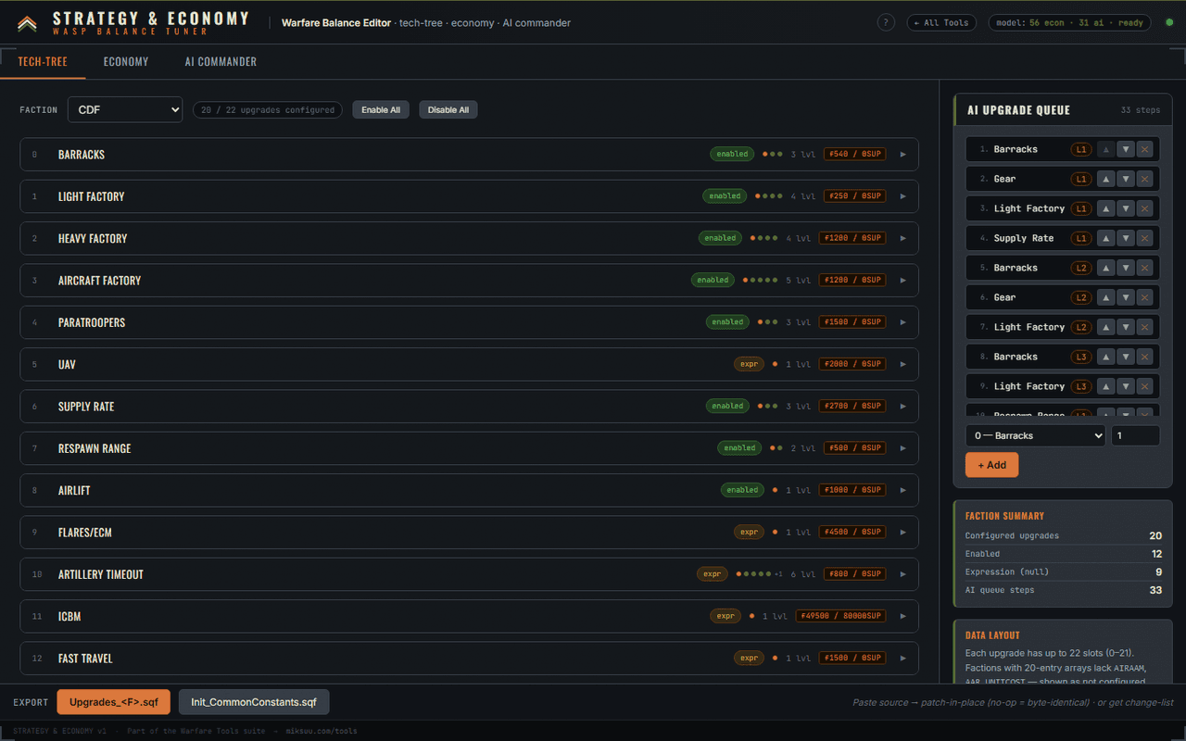Open the queue upgrade dropdown '0 — Barracks'

pos(1035,435)
